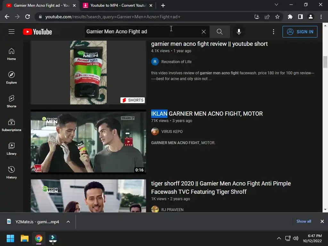Screen dimensions: 328x246
Task: Clear the search query with the X
Action: click(x=203, y=32)
